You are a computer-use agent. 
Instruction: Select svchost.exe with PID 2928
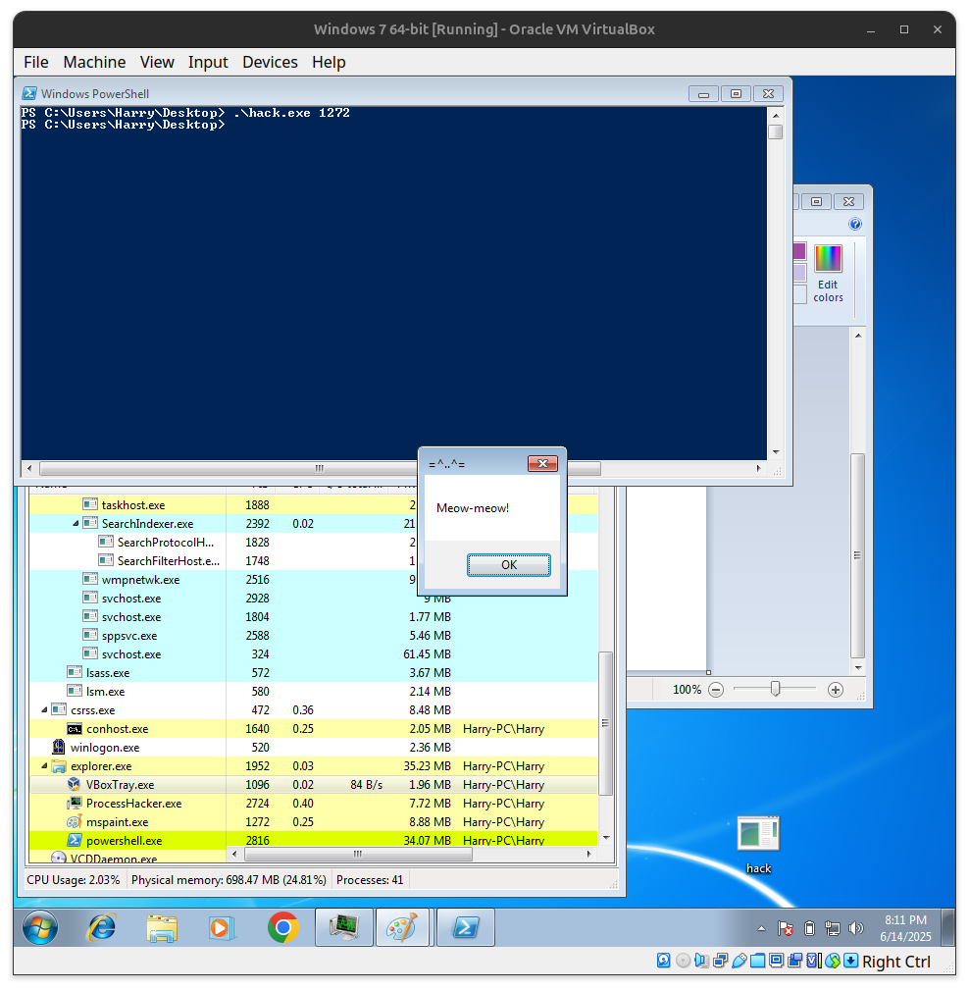click(x=313, y=598)
